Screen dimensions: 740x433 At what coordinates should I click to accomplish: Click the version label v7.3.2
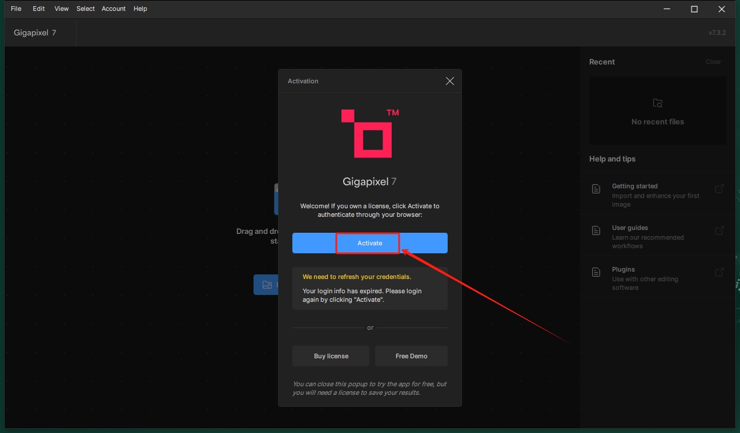tap(717, 33)
